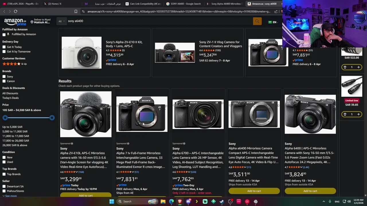Select the Used condition checkbox
367x206 pixels.
(4, 162)
